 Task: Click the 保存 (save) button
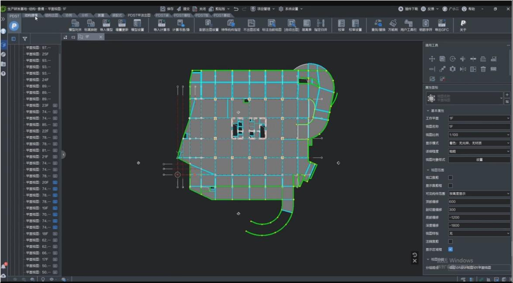point(167,9)
